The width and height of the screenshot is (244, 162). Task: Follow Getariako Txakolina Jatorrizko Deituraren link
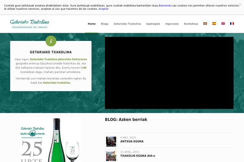(x=58, y=59)
